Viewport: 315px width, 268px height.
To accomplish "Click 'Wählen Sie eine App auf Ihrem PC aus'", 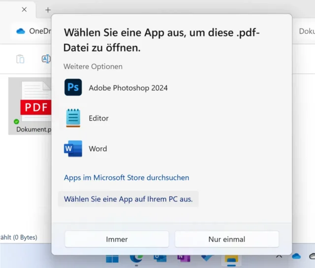I will 128,199.
